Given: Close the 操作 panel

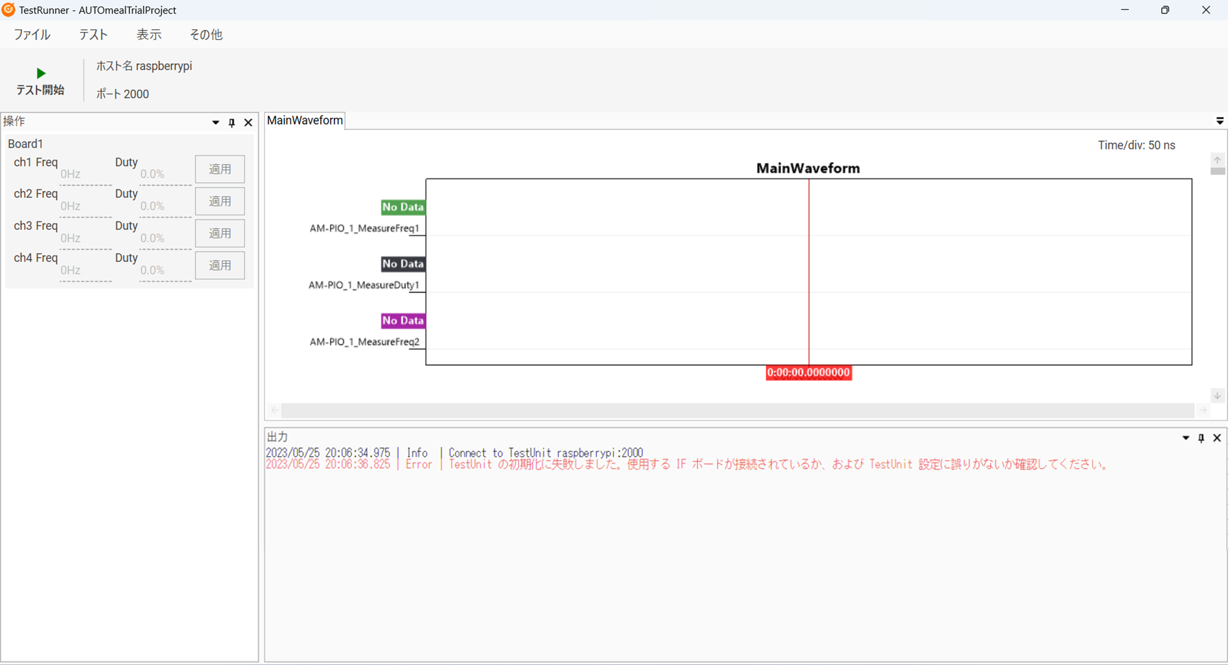Looking at the screenshot, I should (249, 123).
